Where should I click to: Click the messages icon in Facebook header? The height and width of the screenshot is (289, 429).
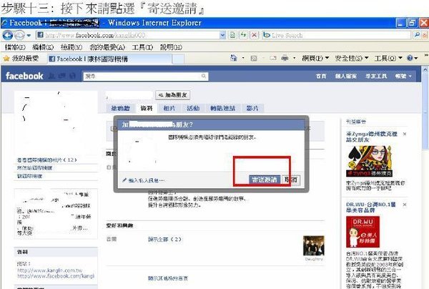click(x=61, y=76)
